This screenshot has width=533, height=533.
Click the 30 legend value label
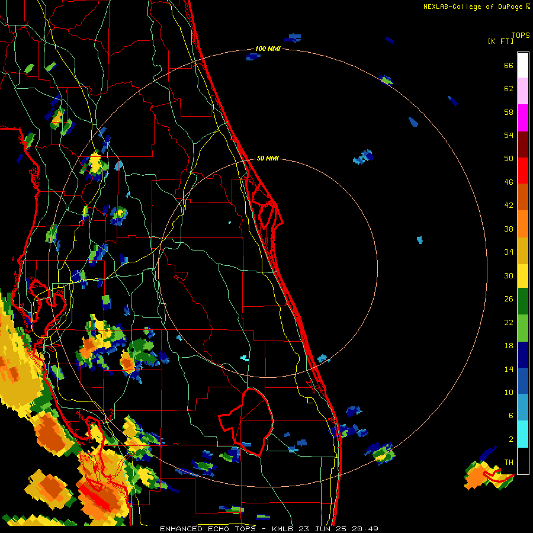click(509, 275)
